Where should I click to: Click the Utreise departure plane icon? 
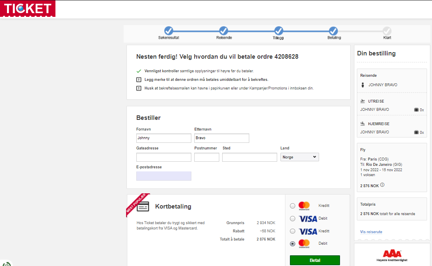(363, 101)
